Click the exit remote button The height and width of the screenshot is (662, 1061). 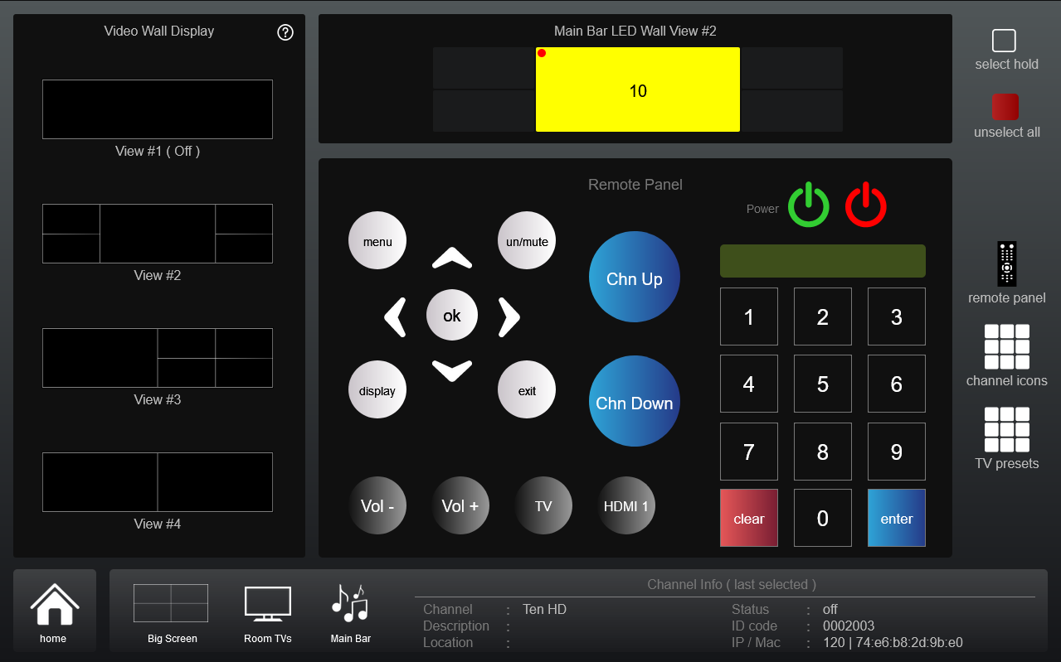527,389
